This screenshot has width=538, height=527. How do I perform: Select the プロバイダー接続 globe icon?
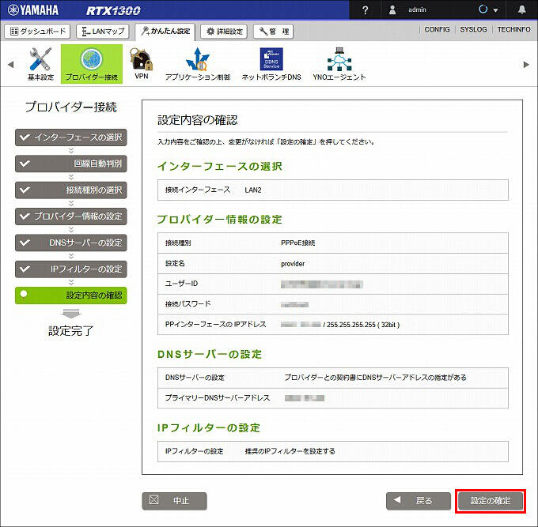point(92,64)
